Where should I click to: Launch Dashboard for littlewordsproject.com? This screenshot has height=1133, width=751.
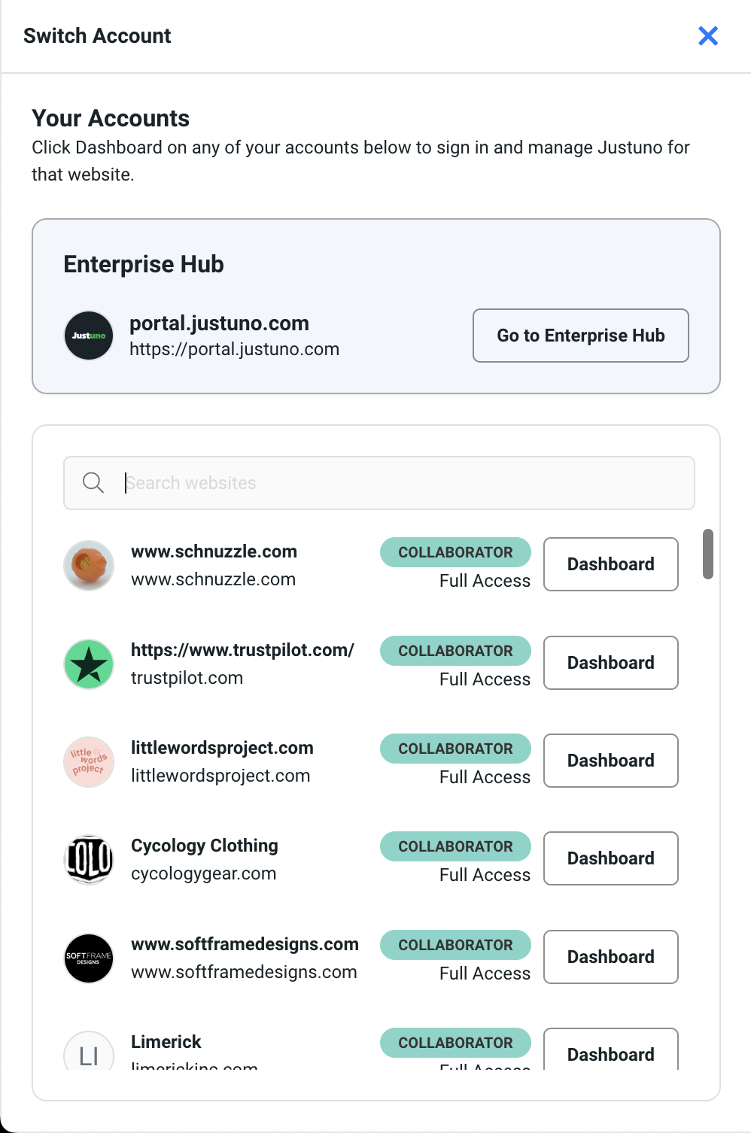point(610,761)
